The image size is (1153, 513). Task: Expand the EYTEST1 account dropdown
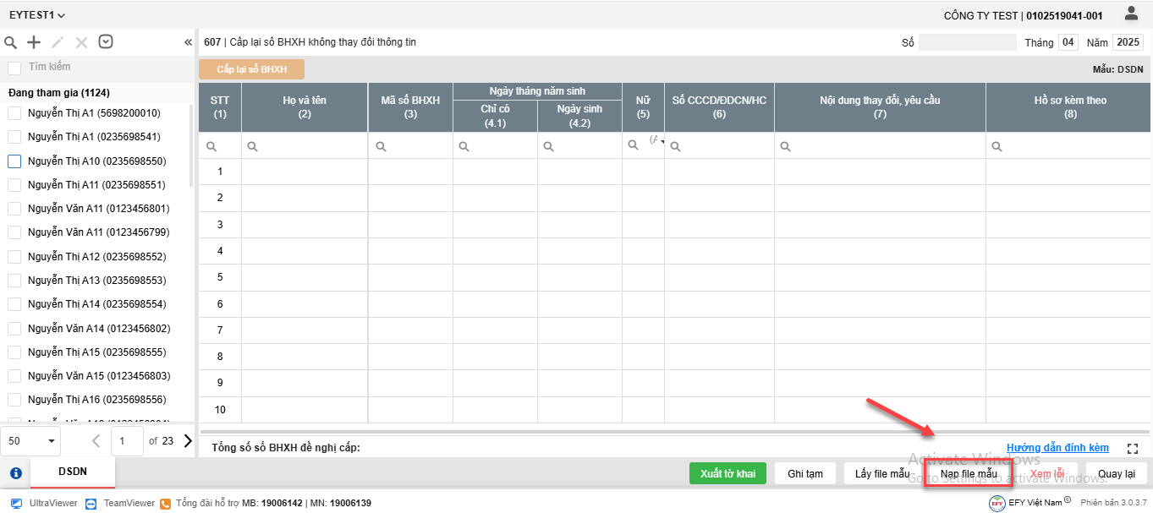point(37,15)
